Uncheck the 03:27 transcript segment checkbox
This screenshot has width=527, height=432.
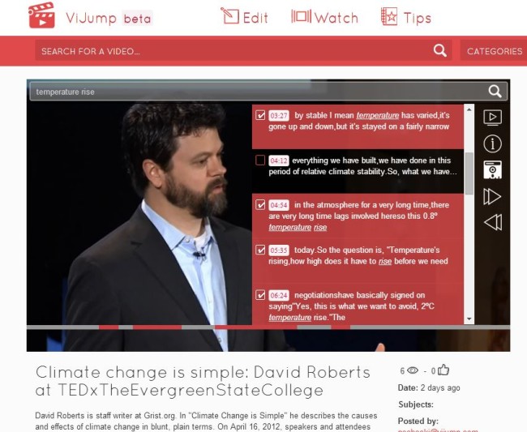pos(260,116)
